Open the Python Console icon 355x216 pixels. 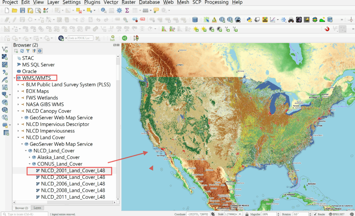coord(249,19)
